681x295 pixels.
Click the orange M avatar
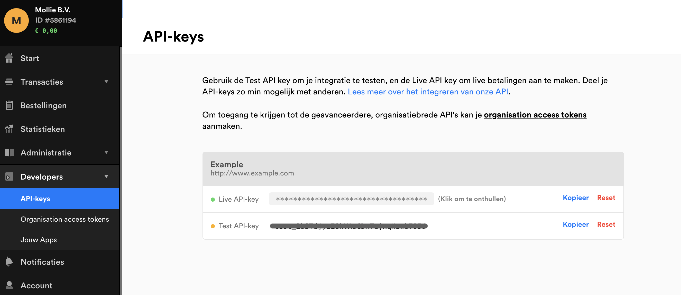tap(16, 21)
